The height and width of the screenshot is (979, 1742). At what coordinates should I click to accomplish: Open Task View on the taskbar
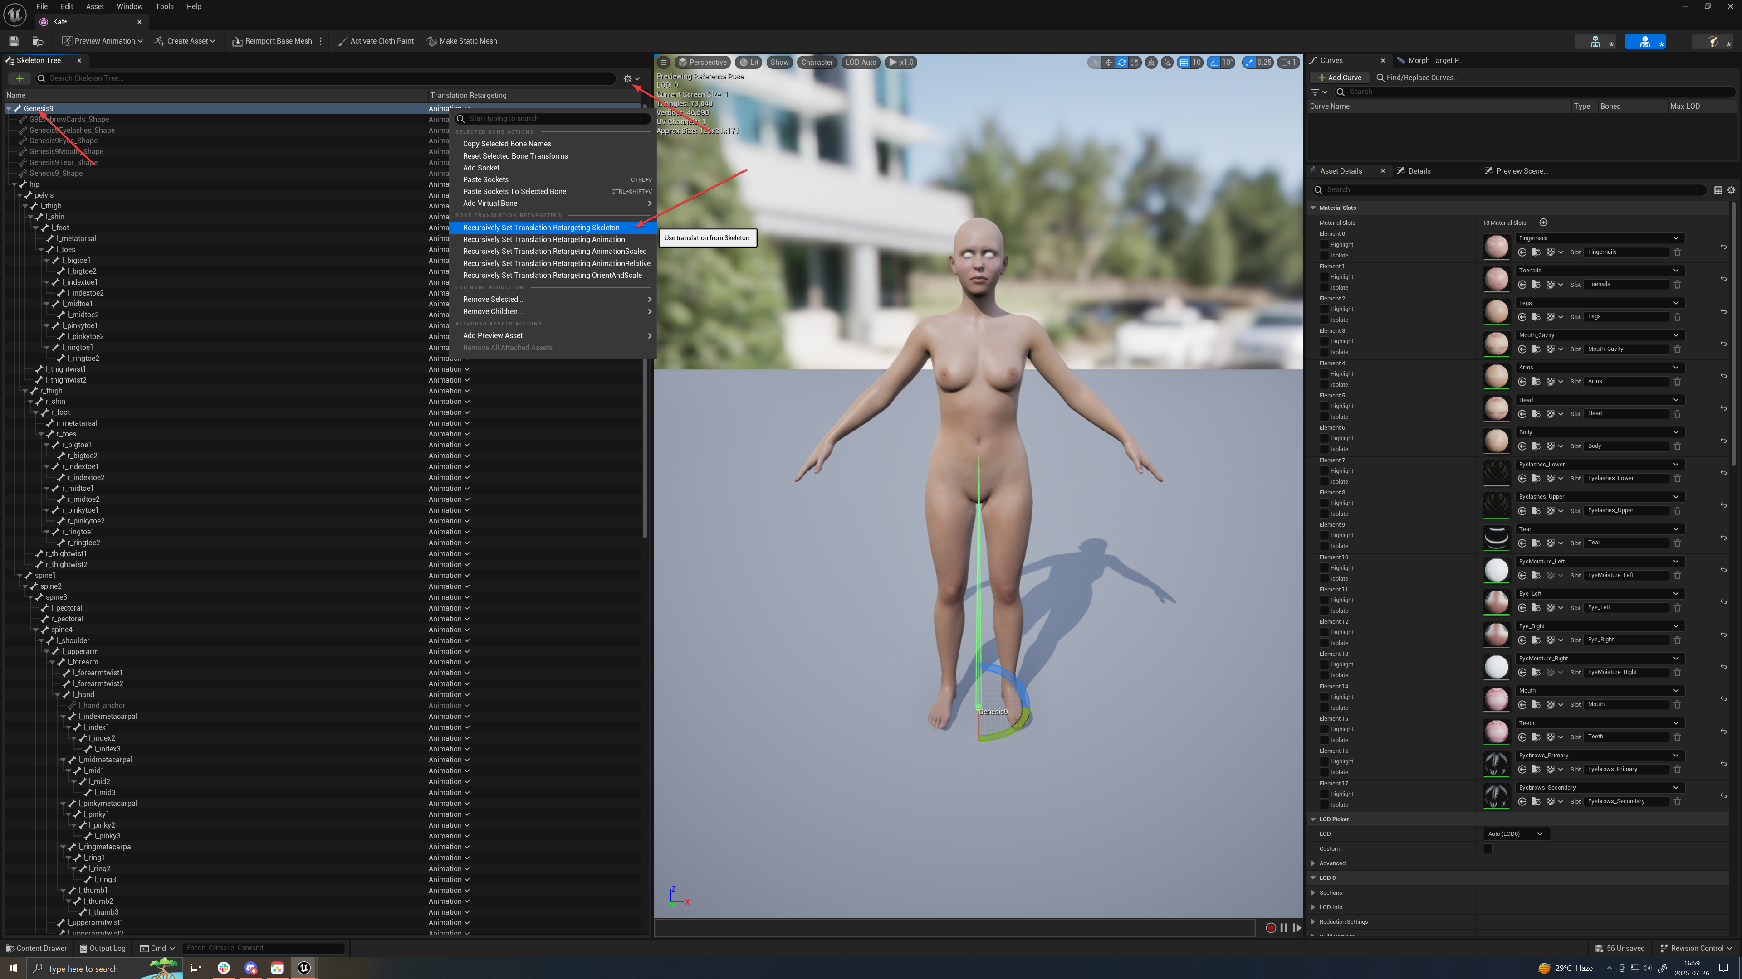(x=196, y=968)
